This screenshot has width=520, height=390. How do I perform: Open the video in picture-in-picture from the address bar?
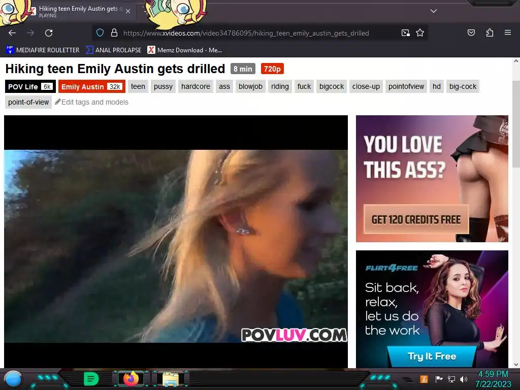[x=405, y=33]
